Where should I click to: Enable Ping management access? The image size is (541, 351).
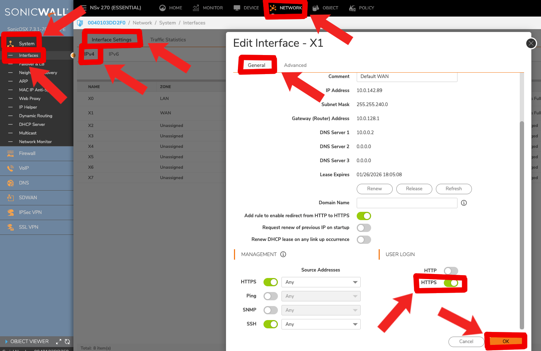[x=270, y=296]
